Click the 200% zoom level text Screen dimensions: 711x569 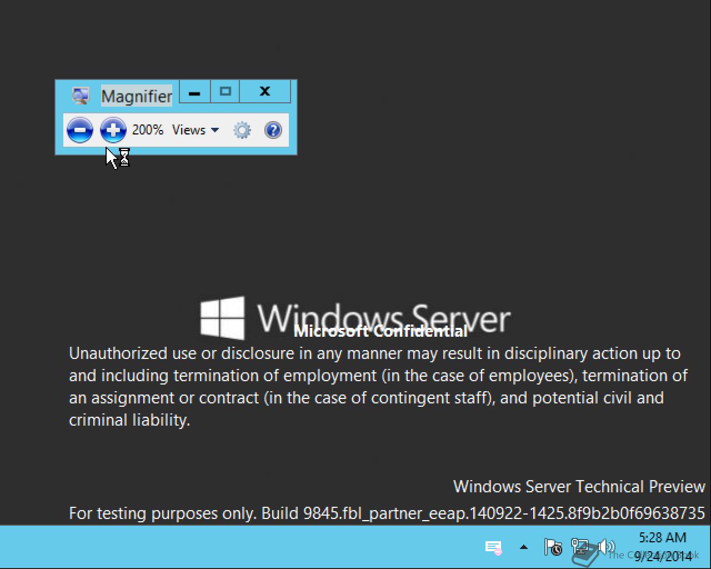click(x=148, y=130)
